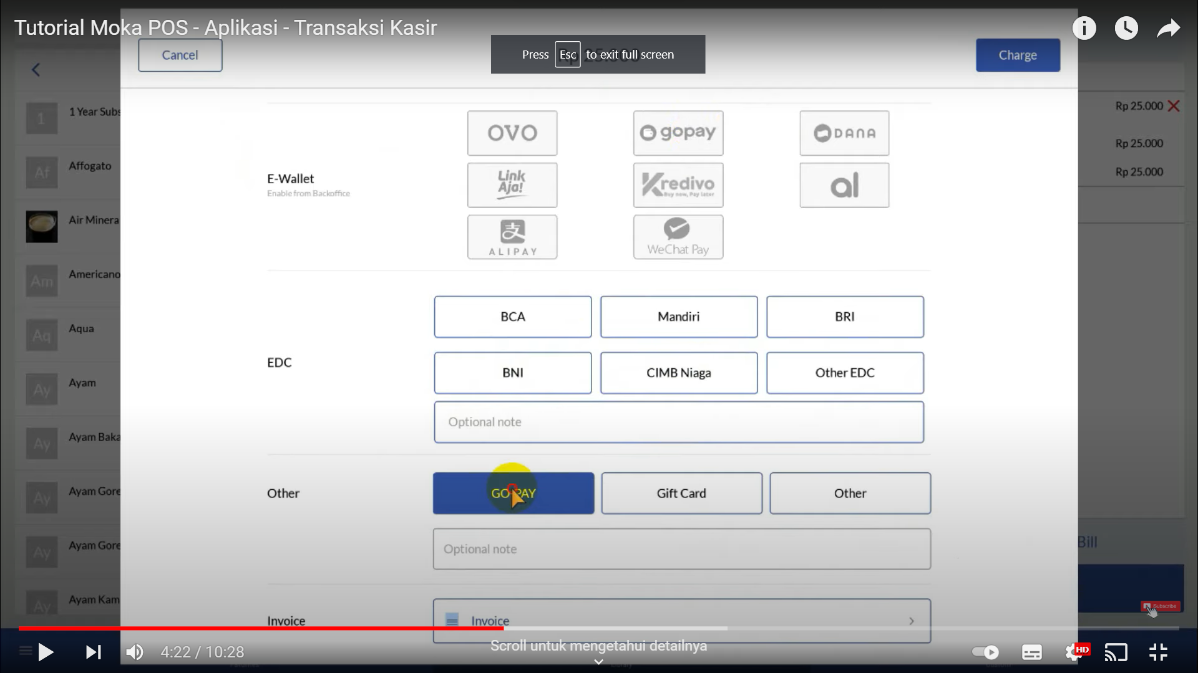This screenshot has height=673, width=1198.
Task: Choose Kredivo pay later payment
Action: pyautogui.click(x=678, y=185)
